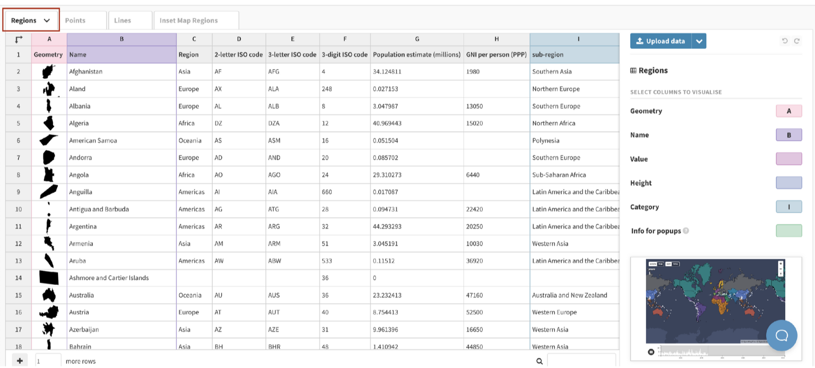Click the undo arrow icon

(x=785, y=41)
